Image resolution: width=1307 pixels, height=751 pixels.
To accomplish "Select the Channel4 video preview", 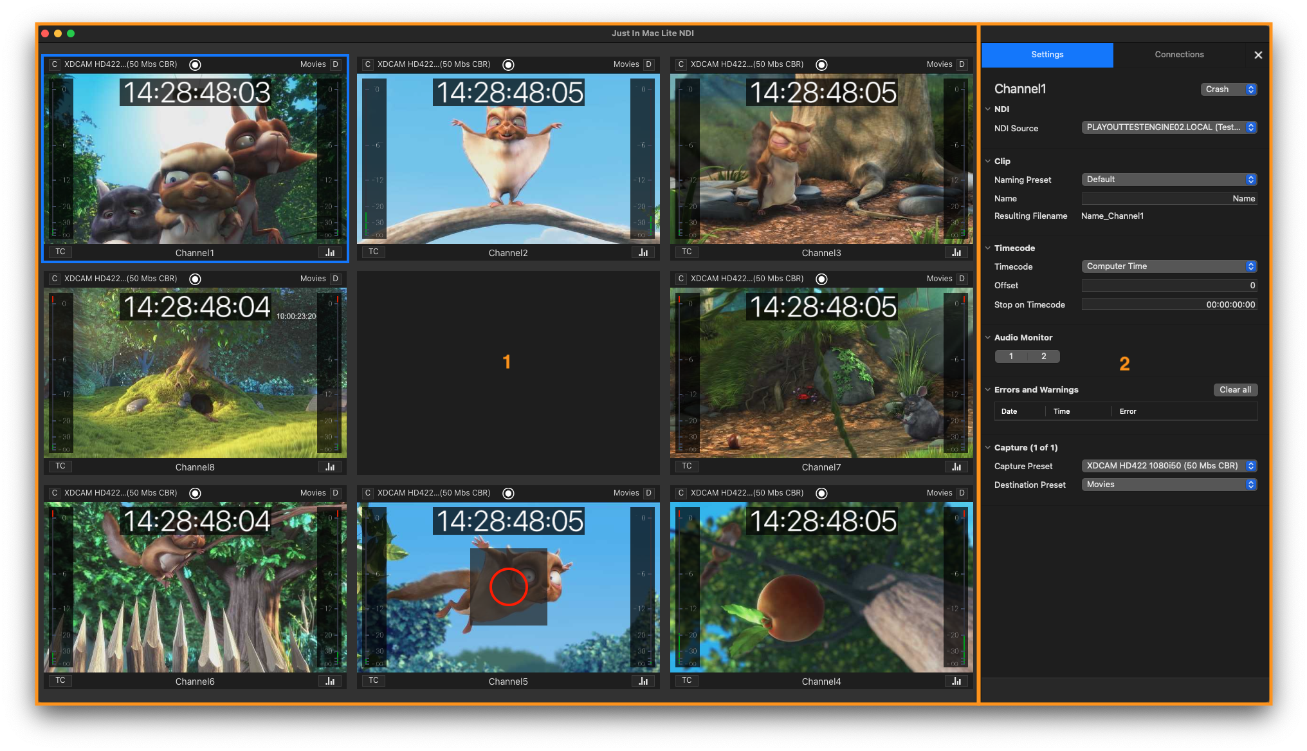I will click(x=821, y=587).
